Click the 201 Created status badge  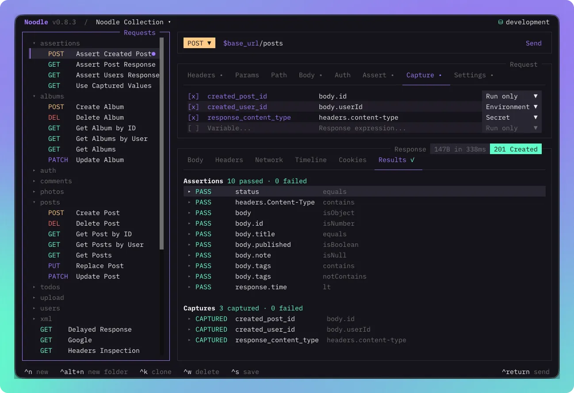click(516, 149)
